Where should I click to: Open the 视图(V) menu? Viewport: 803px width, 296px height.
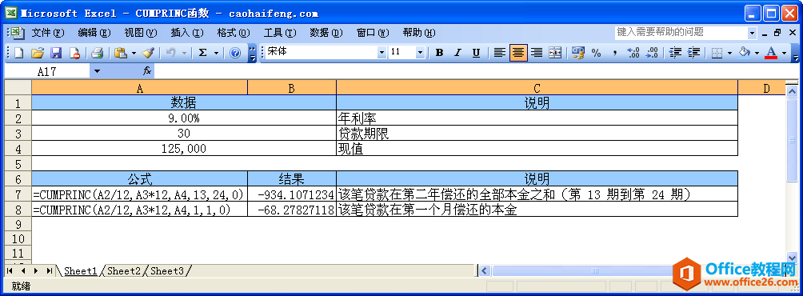[x=141, y=33]
